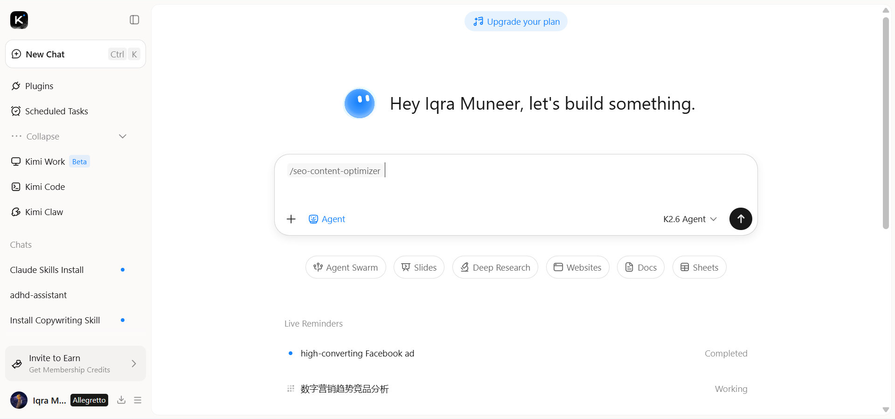The height and width of the screenshot is (419, 895).
Task: Toggle the Agent mode button
Action: [x=326, y=219]
